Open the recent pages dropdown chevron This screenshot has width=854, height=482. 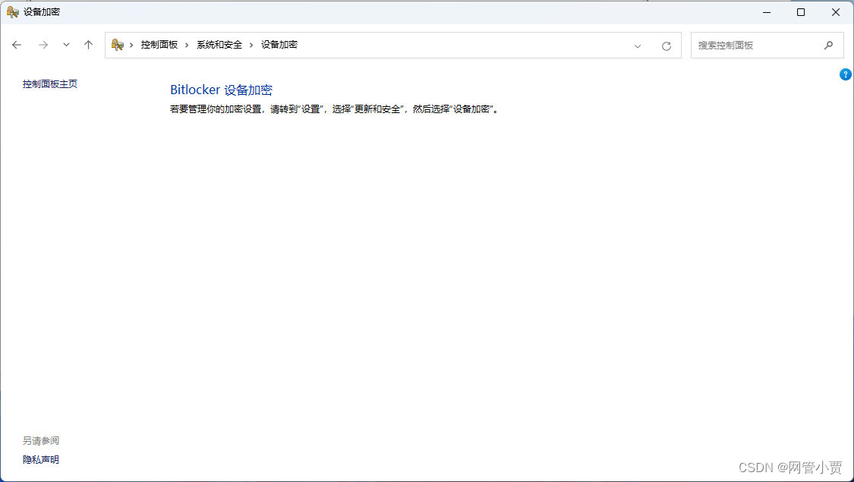66,45
